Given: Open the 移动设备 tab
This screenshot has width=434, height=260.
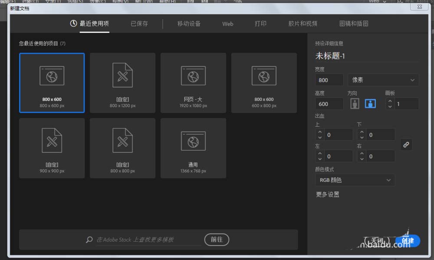Looking at the screenshot, I should pos(189,24).
